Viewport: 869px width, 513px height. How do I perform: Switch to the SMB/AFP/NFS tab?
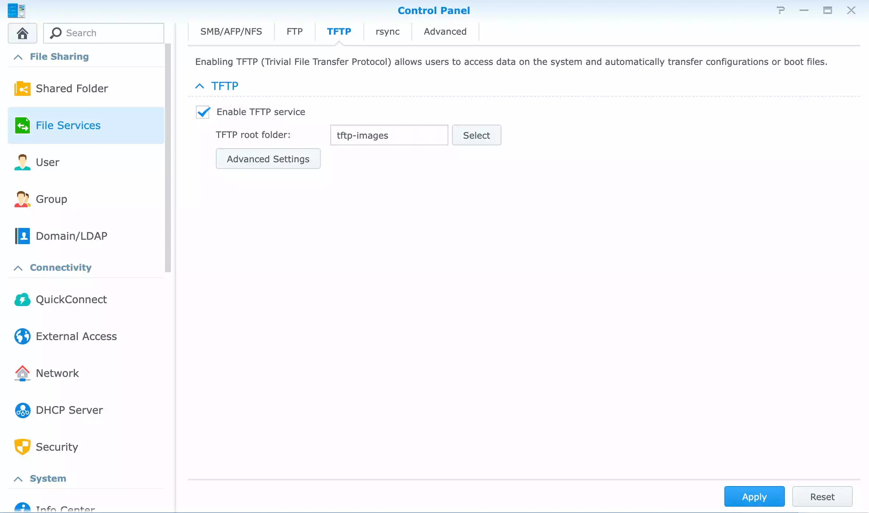(231, 32)
